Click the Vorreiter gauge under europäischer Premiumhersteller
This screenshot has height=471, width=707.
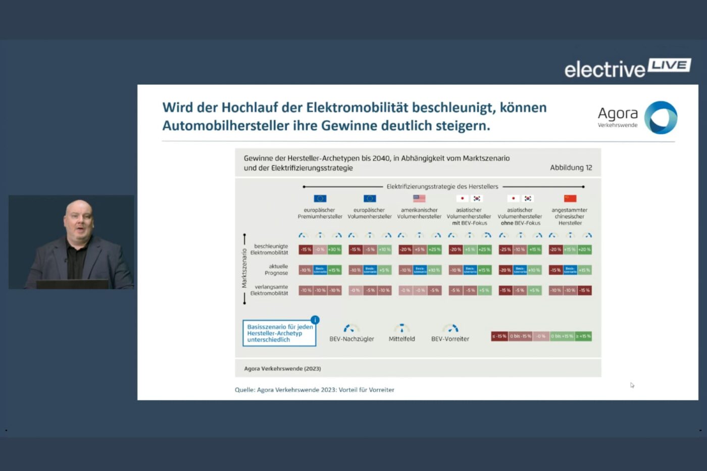pyautogui.click(x=337, y=236)
